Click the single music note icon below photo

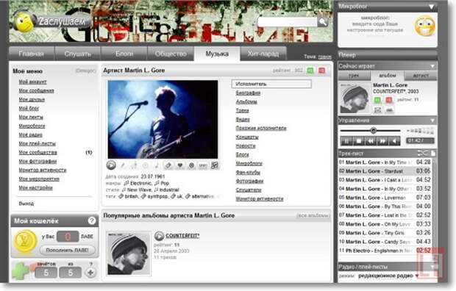coord(157,165)
